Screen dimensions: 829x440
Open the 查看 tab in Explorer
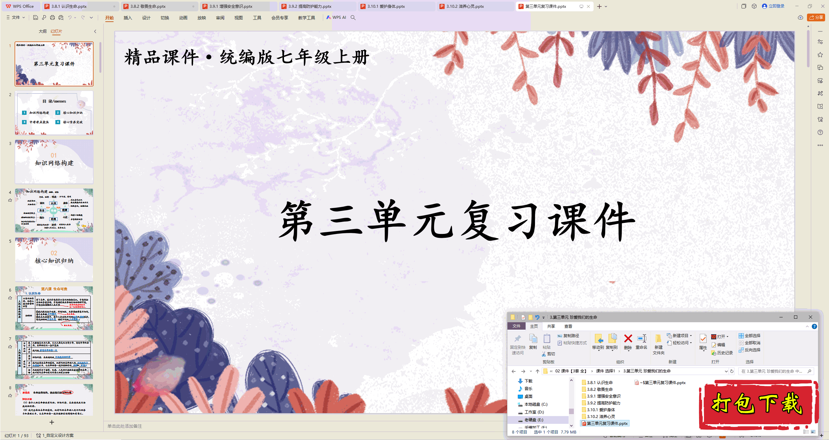click(x=568, y=326)
